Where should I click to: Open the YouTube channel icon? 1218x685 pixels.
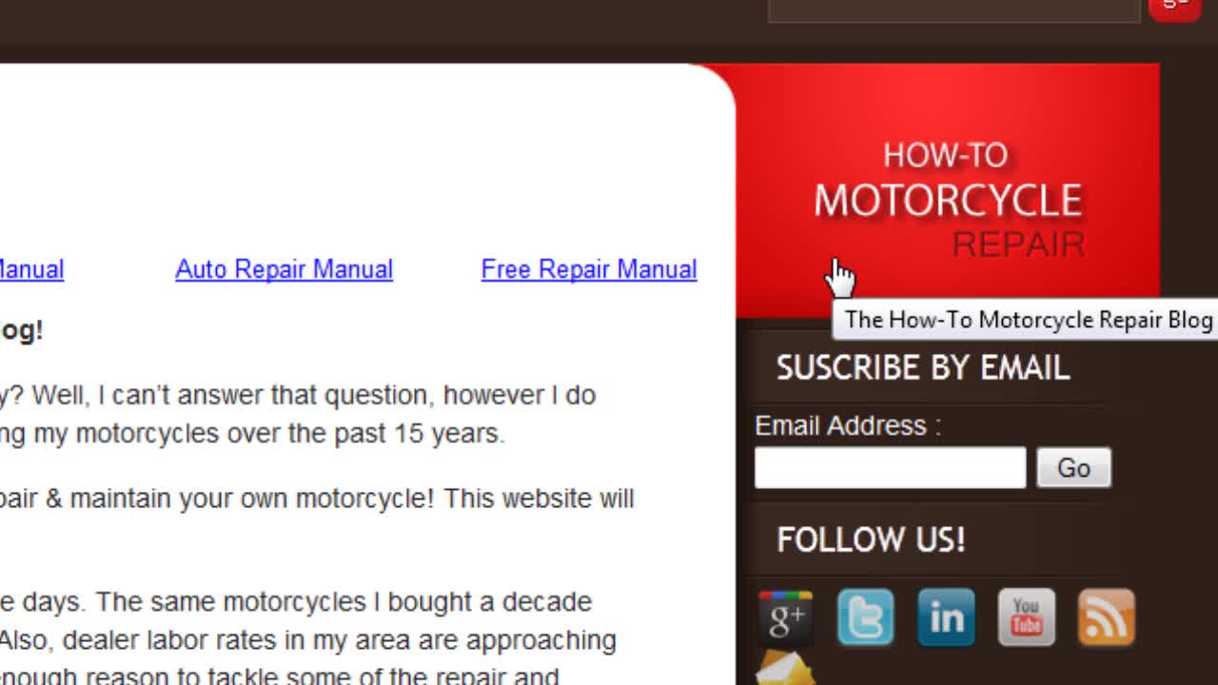pos(1026,618)
